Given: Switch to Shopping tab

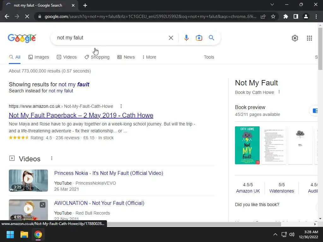Looking at the screenshot, I should 97,57.
